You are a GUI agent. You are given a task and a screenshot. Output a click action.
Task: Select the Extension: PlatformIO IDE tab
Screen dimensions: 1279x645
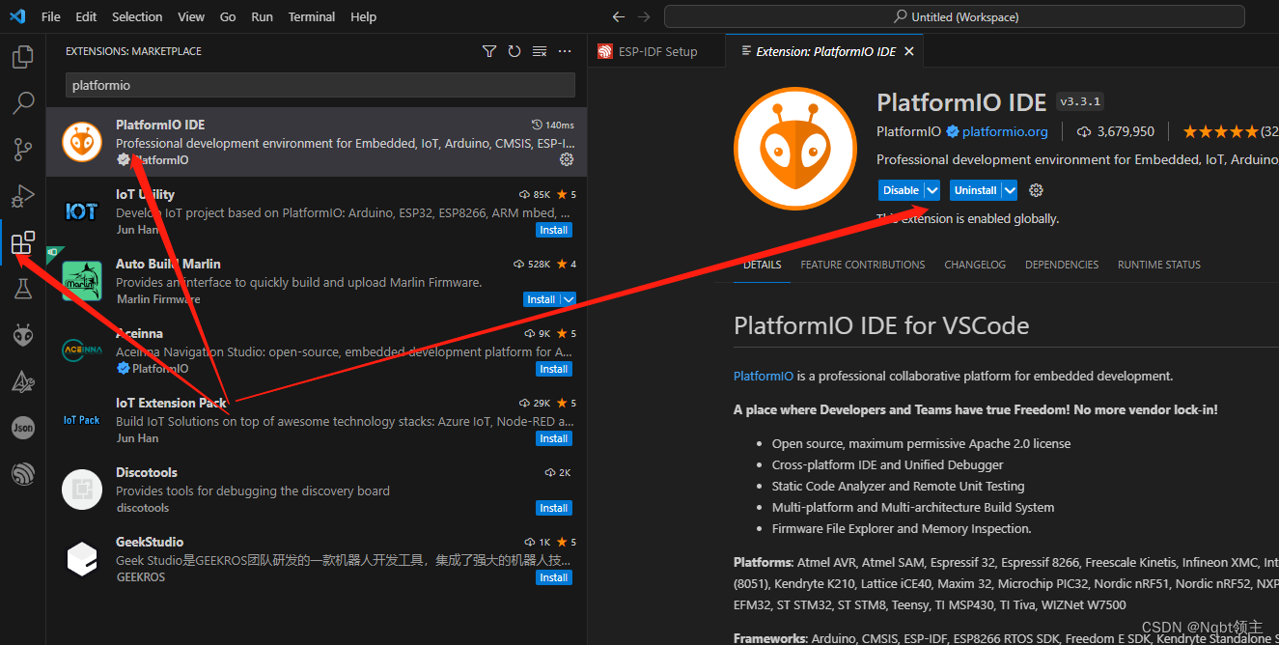click(825, 51)
